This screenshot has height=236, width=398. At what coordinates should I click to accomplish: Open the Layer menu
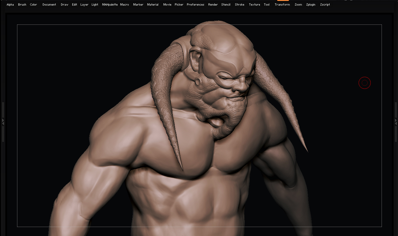click(x=84, y=5)
